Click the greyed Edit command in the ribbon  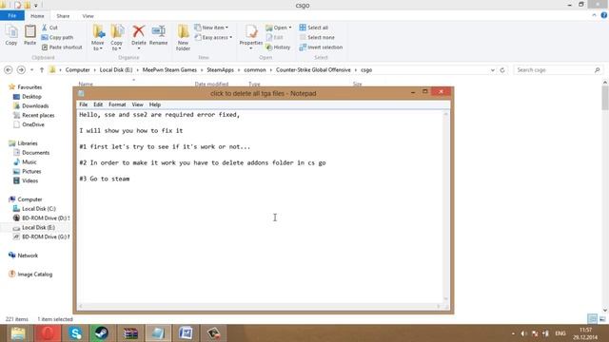[275, 37]
